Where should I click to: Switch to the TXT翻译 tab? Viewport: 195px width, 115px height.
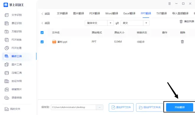point(162,13)
